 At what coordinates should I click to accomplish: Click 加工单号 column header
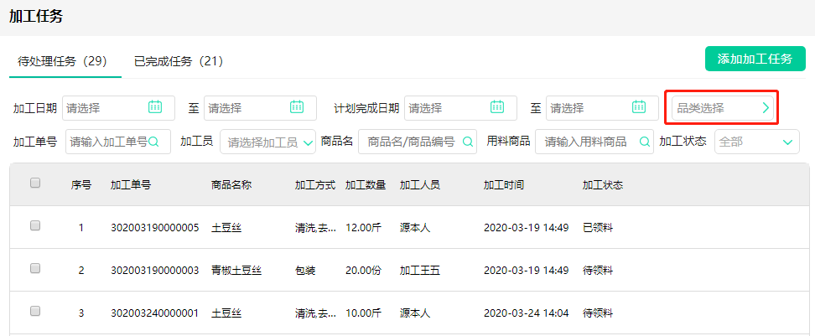131,185
